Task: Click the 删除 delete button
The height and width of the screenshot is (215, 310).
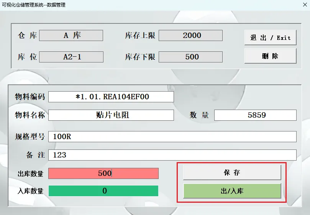Action: [270, 56]
